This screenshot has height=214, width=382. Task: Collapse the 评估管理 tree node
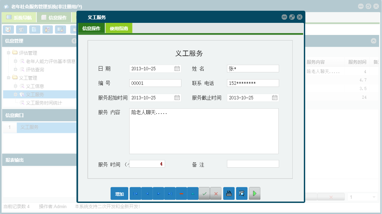pos(8,53)
